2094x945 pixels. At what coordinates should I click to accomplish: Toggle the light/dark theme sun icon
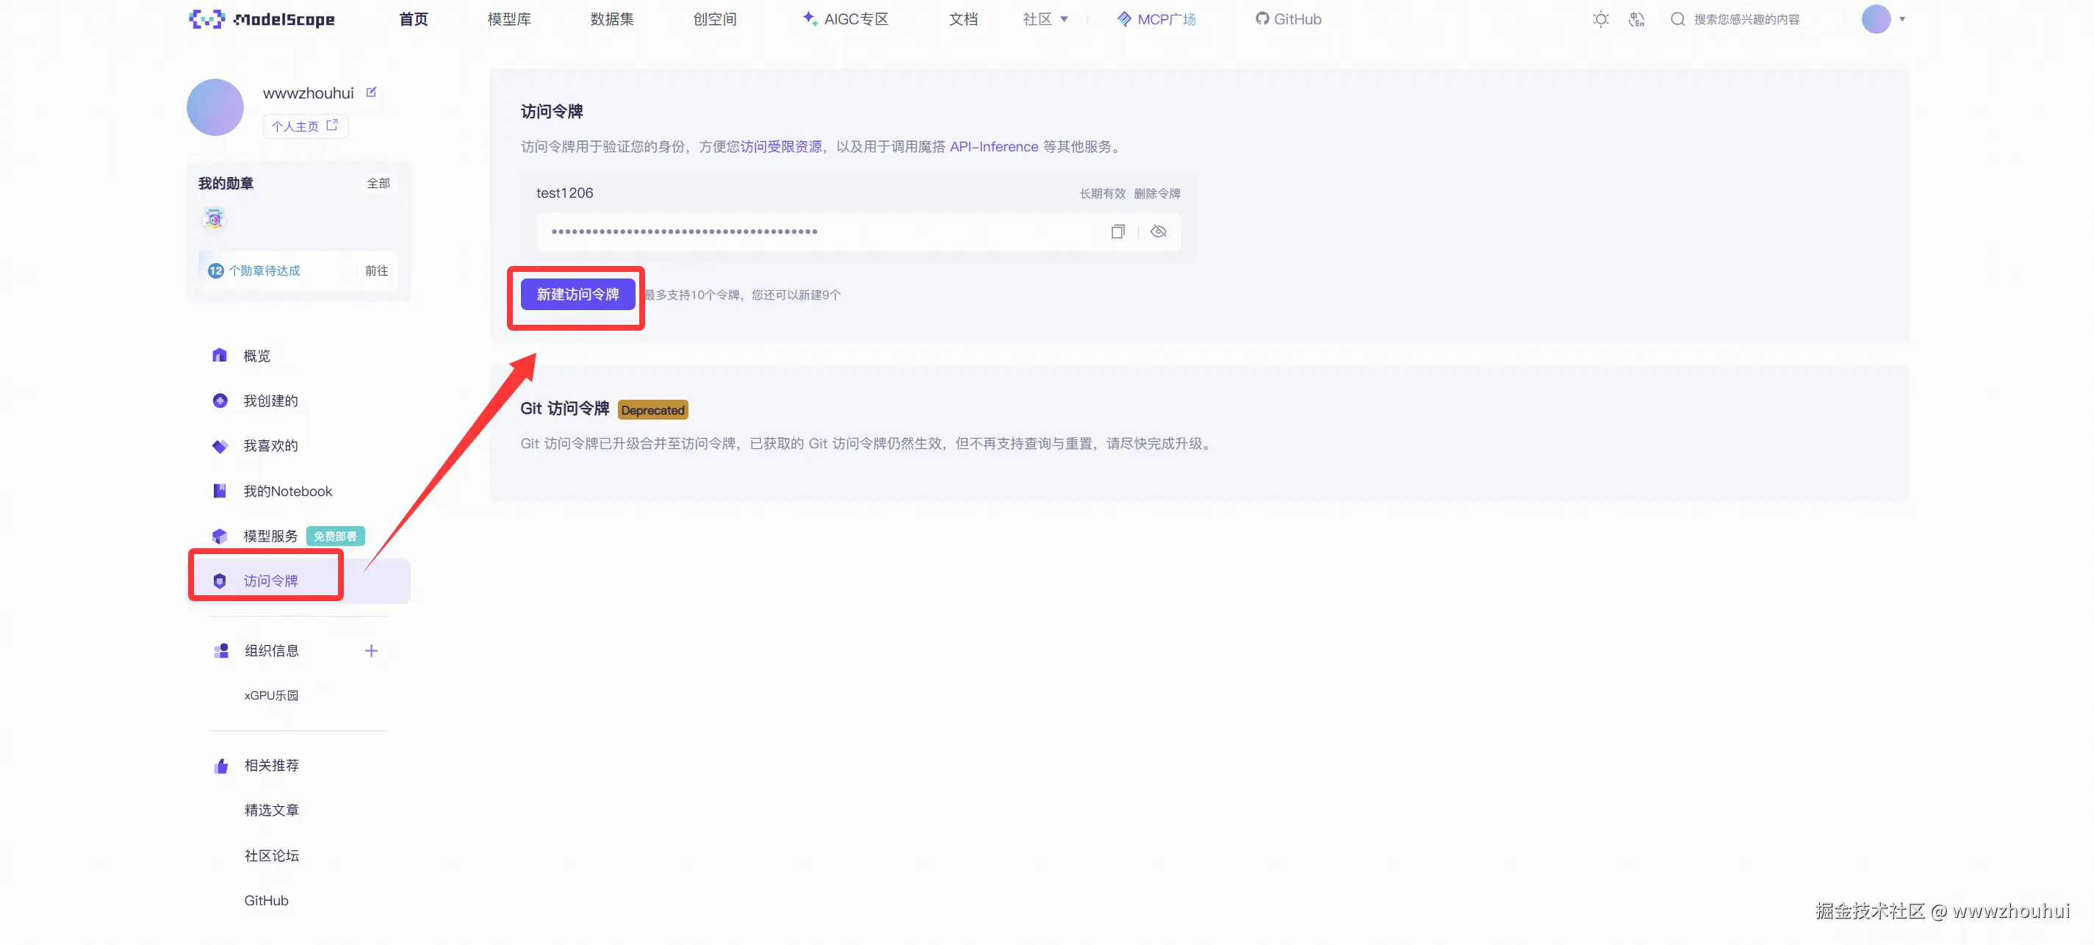click(1600, 18)
